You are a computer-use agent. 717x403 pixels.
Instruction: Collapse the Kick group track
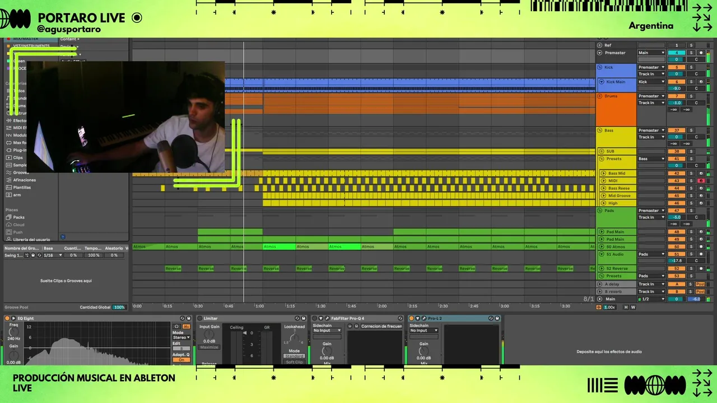point(600,67)
